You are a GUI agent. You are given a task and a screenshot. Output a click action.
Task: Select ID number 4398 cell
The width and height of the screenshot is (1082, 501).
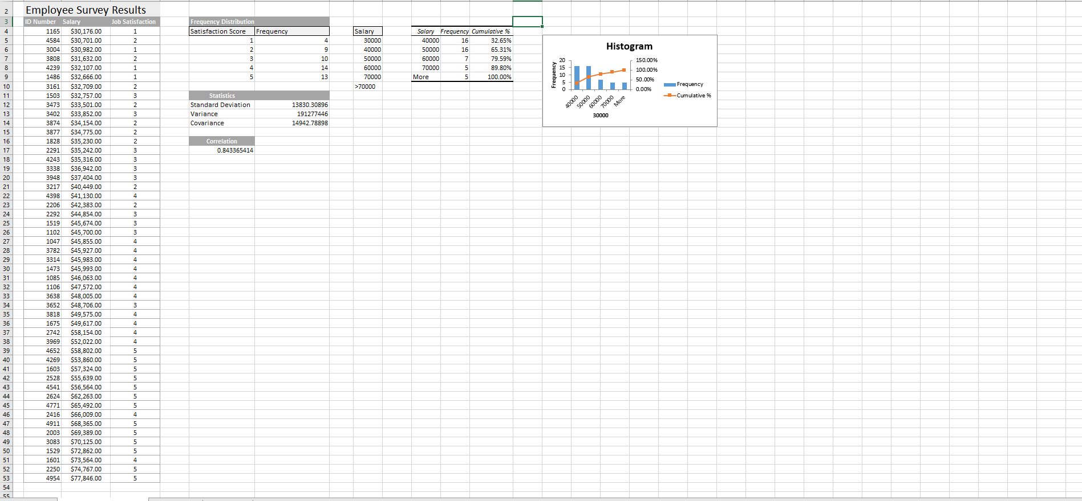click(43, 196)
